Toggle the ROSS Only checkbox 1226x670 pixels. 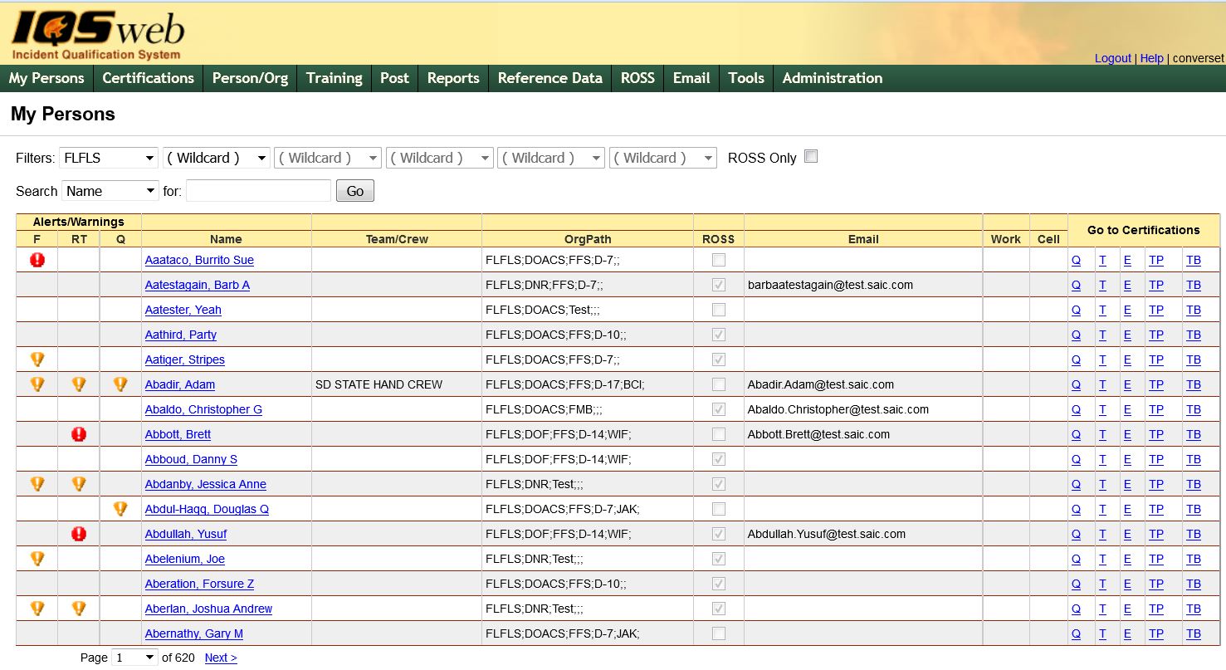click(x=811, y=156)
